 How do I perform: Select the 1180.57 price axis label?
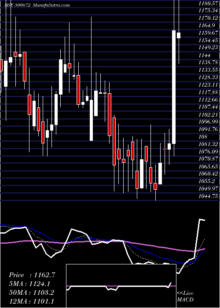[208, 3]
